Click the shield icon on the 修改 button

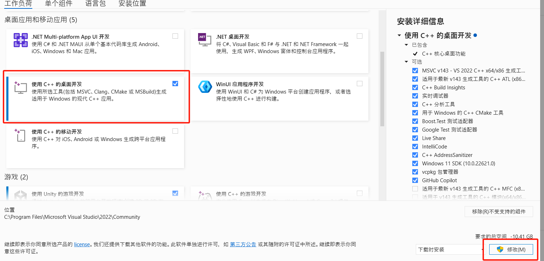500,249
